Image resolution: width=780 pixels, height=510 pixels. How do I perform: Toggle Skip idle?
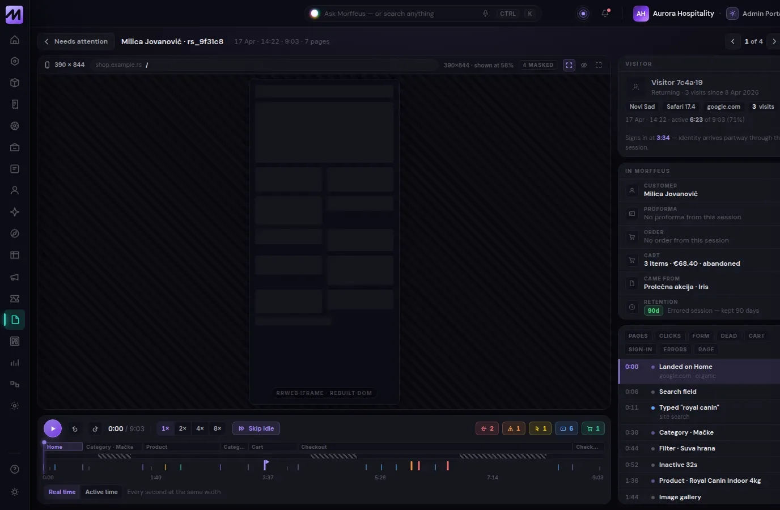[256, 428]
